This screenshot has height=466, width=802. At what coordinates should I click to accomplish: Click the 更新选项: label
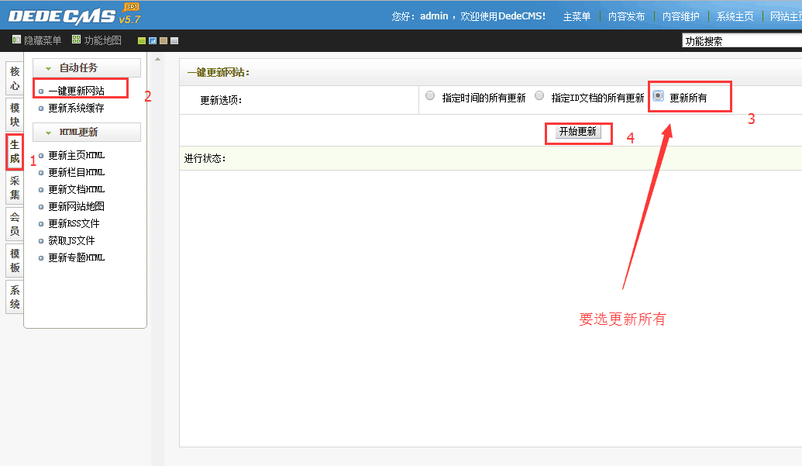coord(221,100)
